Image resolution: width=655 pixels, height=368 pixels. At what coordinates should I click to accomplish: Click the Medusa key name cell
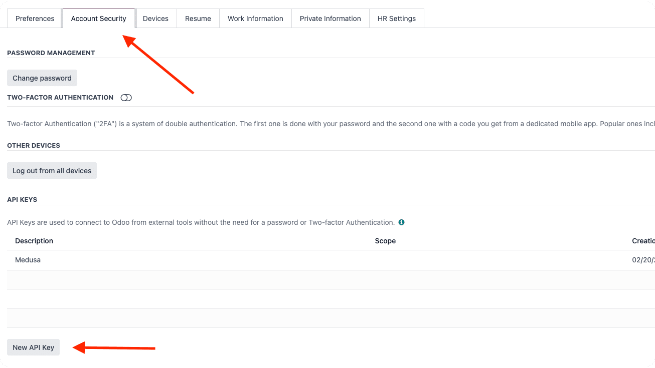tap(28, 259)
